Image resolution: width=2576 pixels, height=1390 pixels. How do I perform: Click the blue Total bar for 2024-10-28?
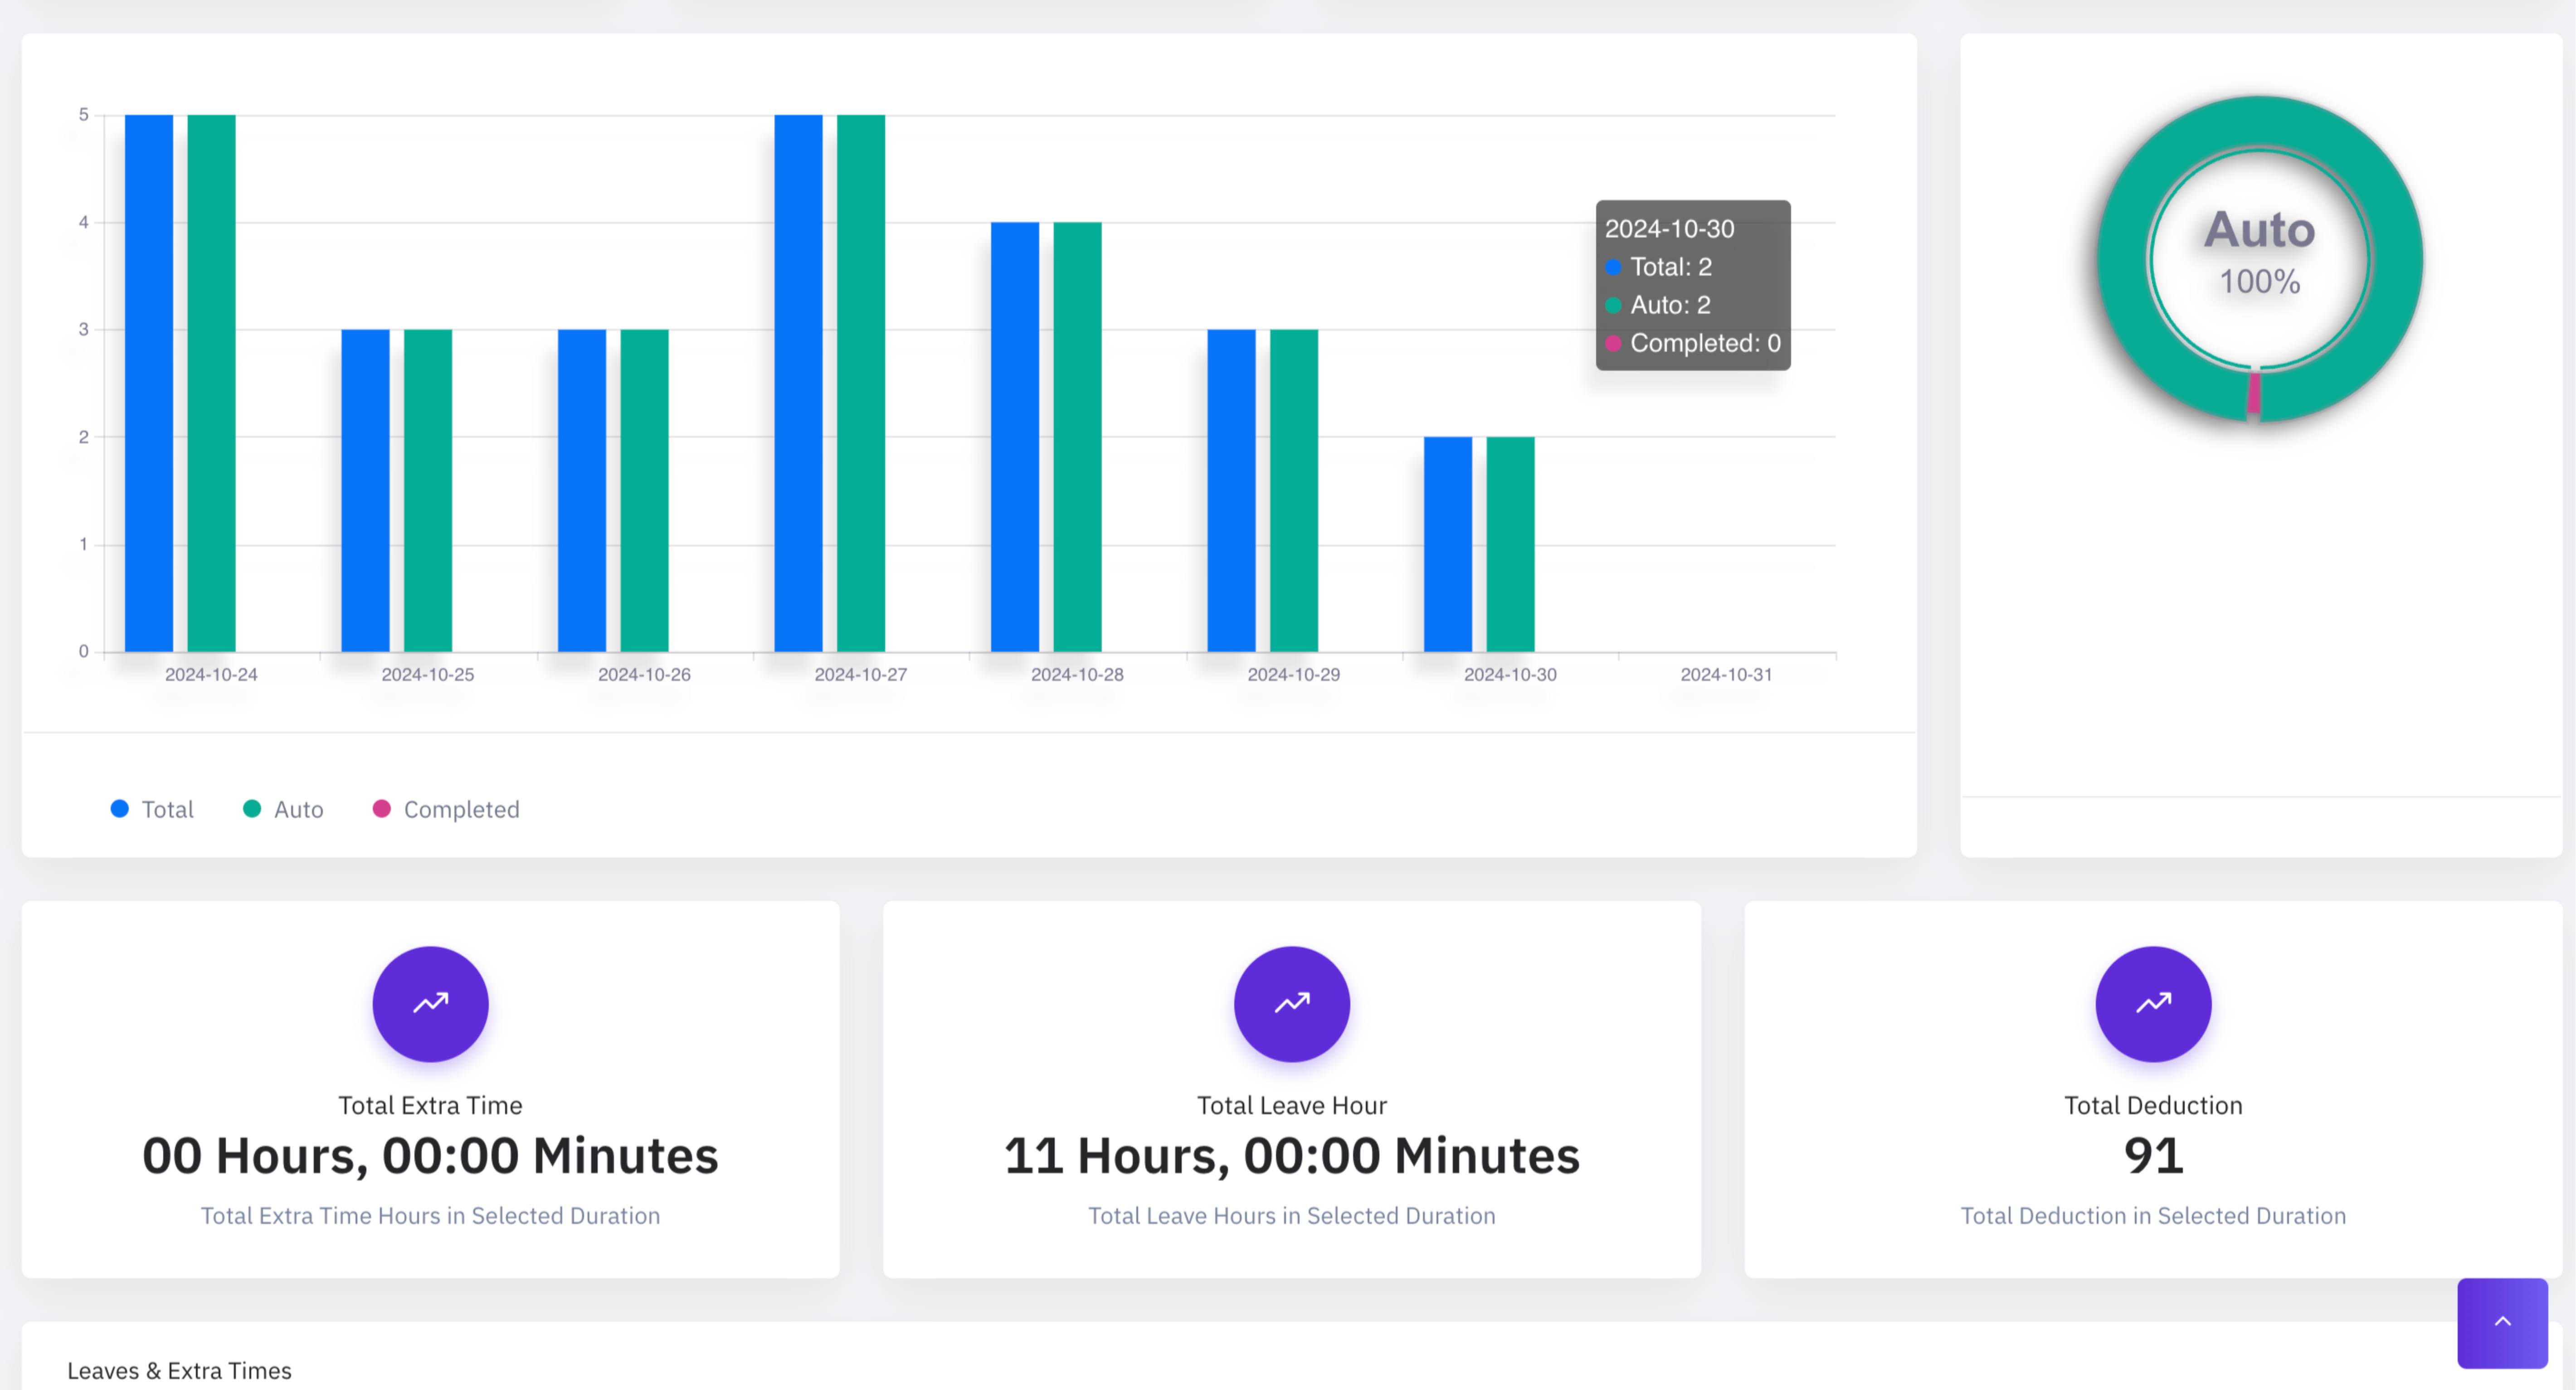pyautogui.click(x=1015, y=437)
